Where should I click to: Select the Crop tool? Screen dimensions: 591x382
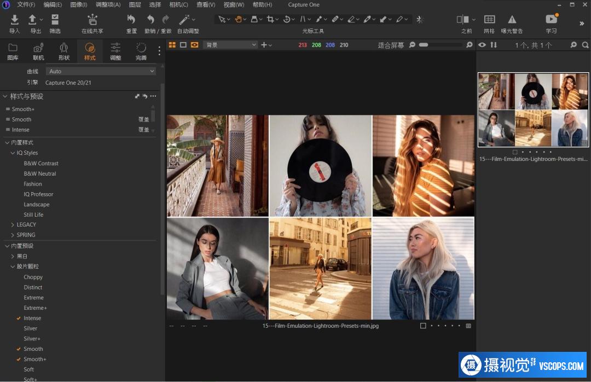(270, 19)
